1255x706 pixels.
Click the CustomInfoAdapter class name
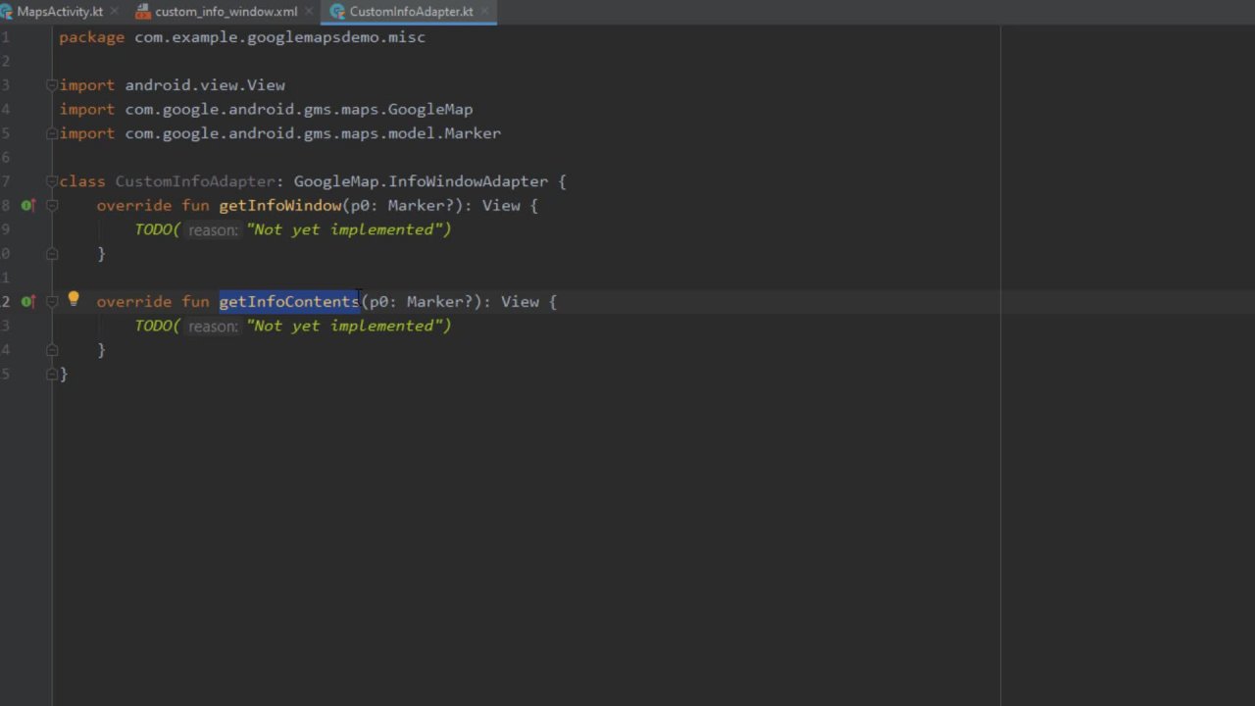pos(194,181)
